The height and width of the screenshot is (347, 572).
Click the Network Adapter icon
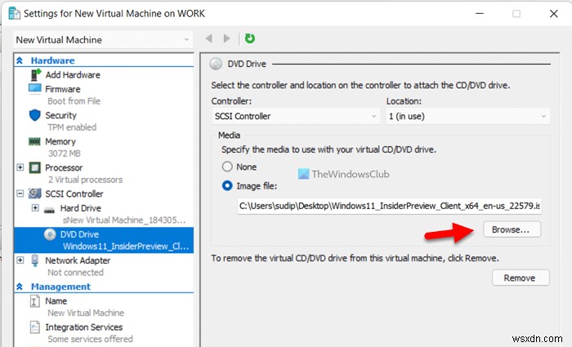click(x=34, y=260)
